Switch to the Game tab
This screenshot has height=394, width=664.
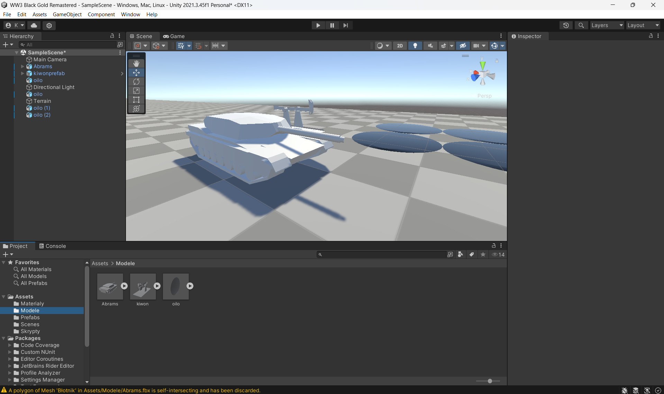[174, 36]
